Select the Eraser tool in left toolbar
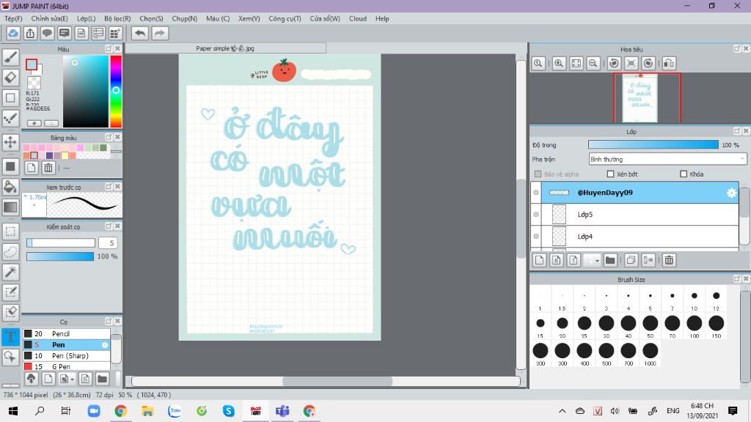751x422 pixels. pyautogui.click(x=10, y=77)
